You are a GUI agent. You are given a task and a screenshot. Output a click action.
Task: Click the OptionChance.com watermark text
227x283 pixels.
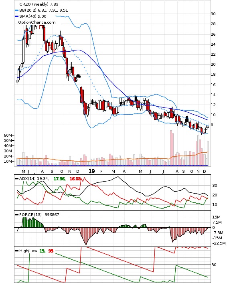tap(37, 22)
